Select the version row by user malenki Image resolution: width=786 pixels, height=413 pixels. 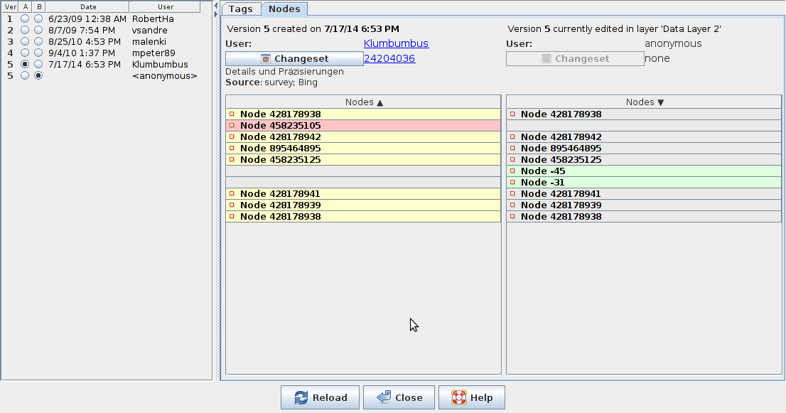(x=149, y=42)
